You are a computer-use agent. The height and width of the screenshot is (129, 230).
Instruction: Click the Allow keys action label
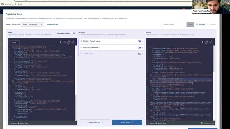pyautogui.click(x=88, y=54)
